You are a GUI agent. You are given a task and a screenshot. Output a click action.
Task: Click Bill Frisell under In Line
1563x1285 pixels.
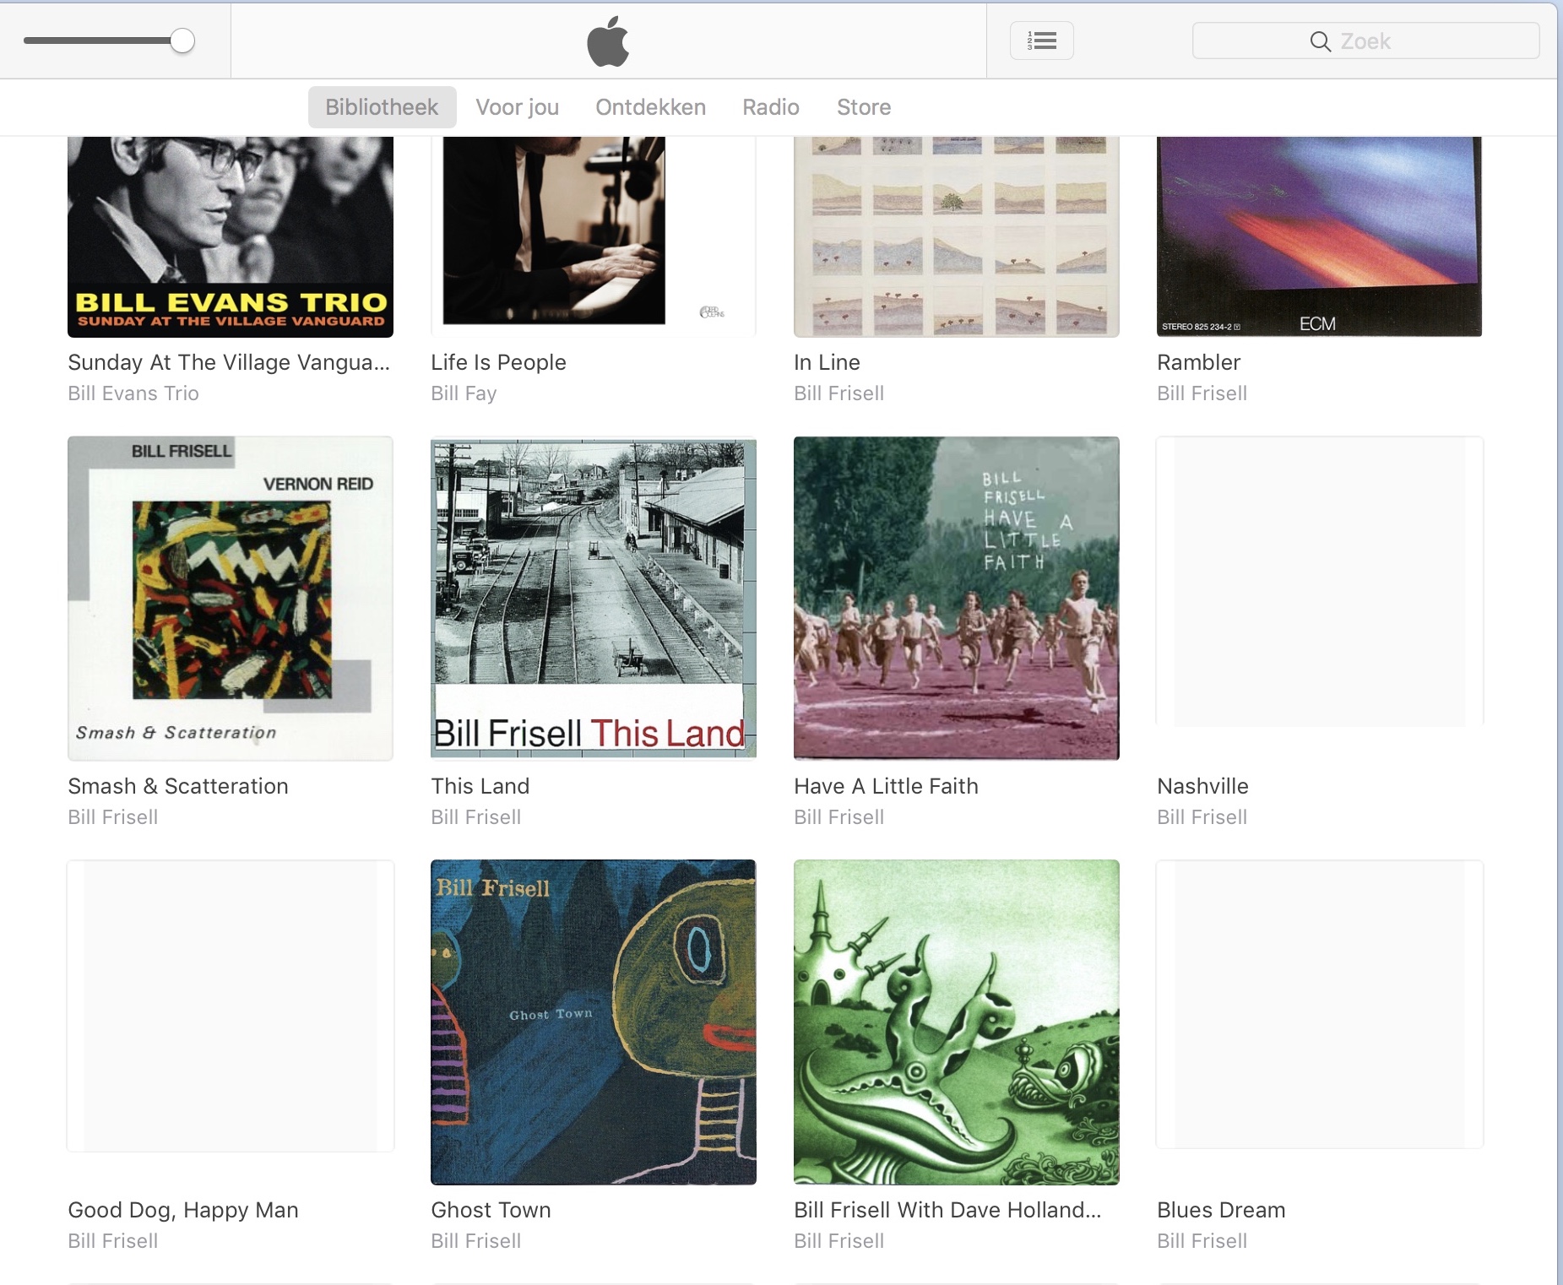pyautogui.click(x=838, y=393)
